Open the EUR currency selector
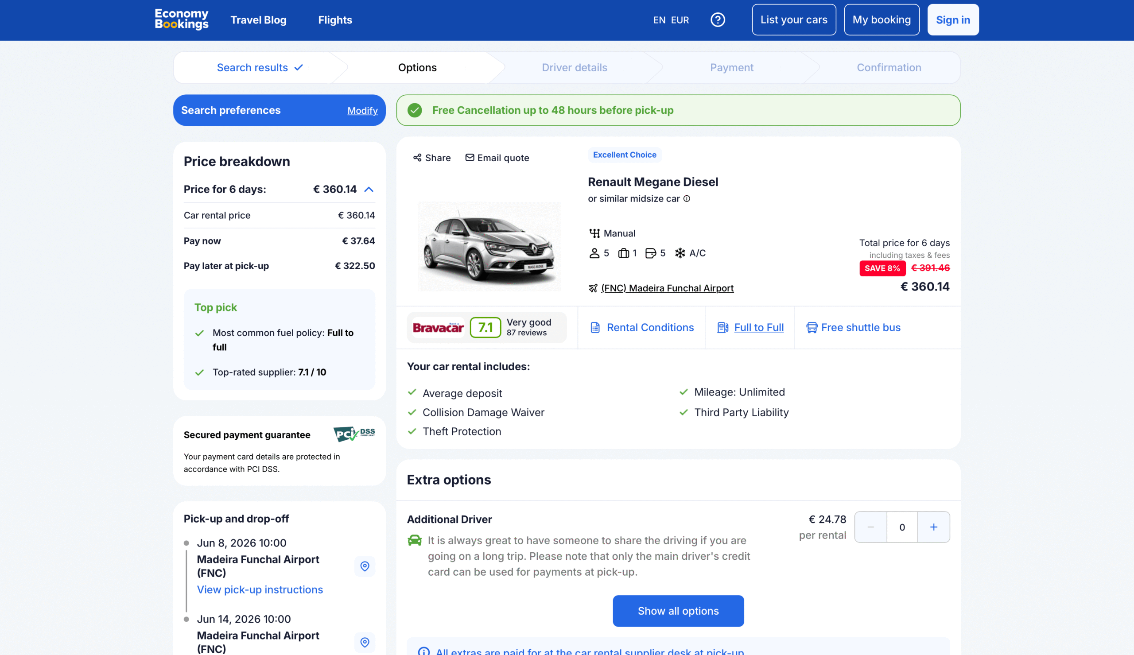This screenshot has height=655, width=1134. point(680,20)
